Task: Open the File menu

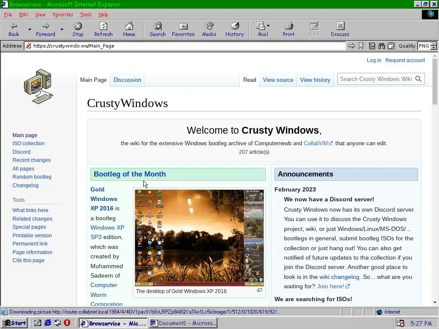Action: tap(8, 15)
